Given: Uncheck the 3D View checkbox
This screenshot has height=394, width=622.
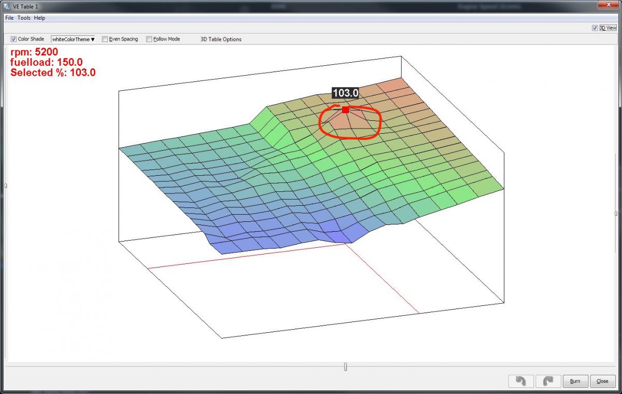Looking at the screenshot, I should (x=595, y=28).
